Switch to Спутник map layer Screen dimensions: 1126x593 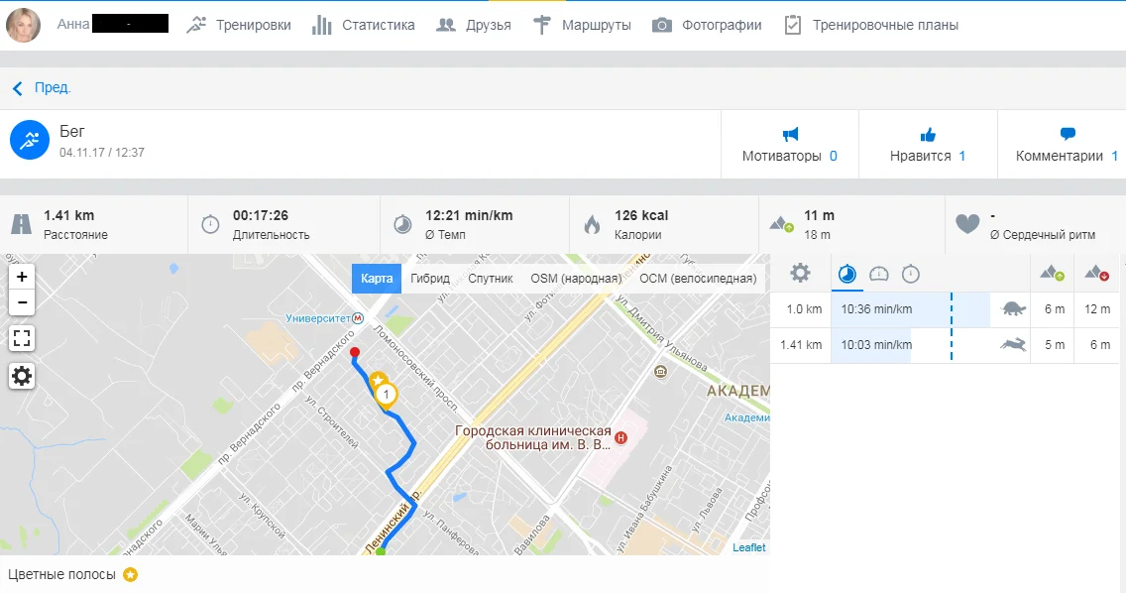coord(491,279)
